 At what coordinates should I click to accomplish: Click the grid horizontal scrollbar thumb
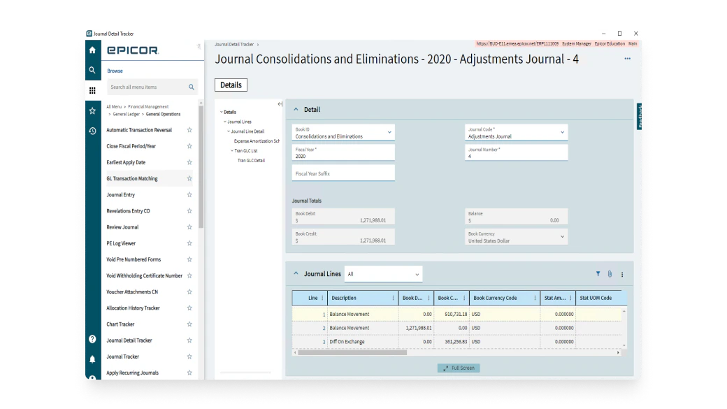click(x=352, y=352)
